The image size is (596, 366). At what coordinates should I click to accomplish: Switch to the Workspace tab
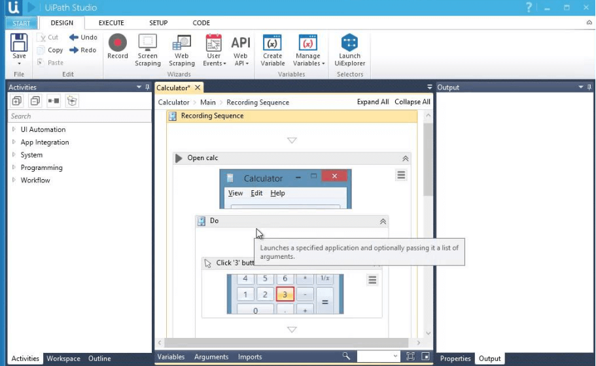pos(63,358)
